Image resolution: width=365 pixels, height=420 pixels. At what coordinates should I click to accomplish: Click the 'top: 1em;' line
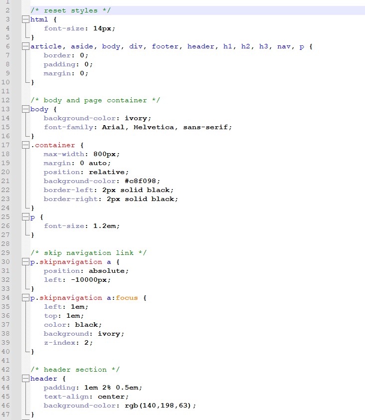[x=64, y=316]
